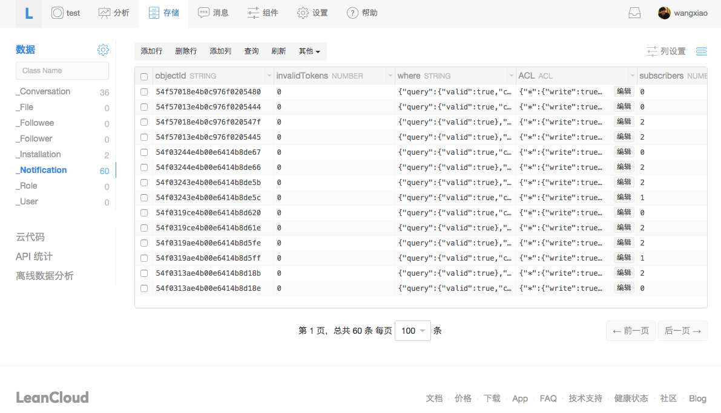
Task: Check the row for objectId 54f57018e4b0c976f0205480
Action: (143, 91)
